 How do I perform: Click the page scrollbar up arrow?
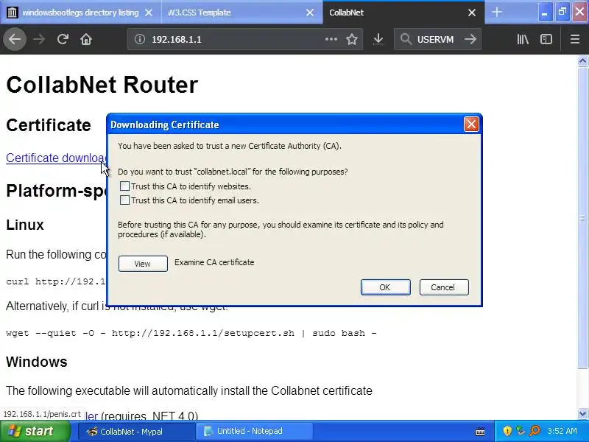click(582, 61)
